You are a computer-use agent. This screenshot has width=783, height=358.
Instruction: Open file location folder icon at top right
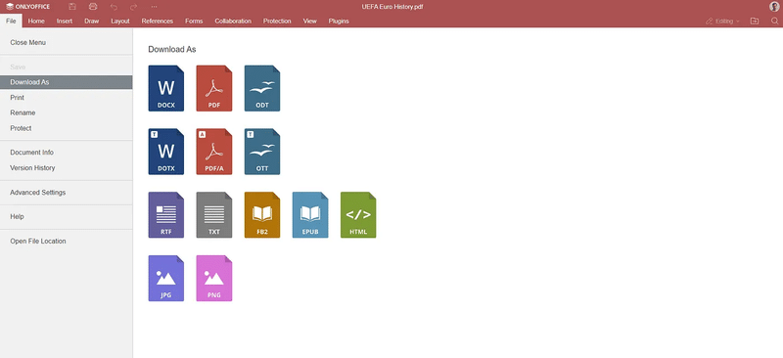pos(754,21)
